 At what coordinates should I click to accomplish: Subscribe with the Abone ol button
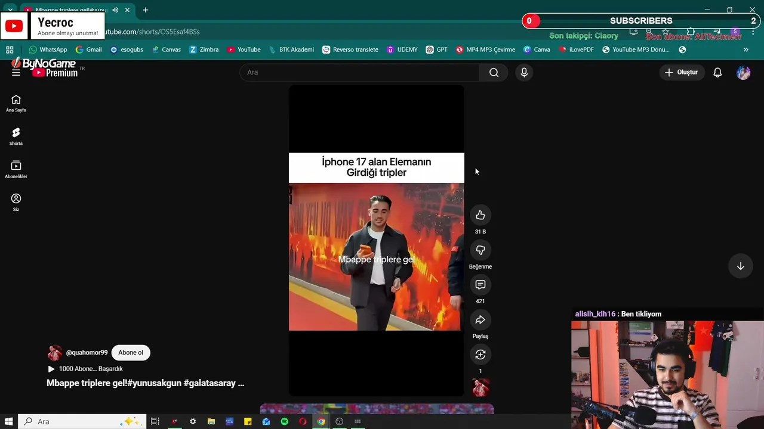click(131, 353)
